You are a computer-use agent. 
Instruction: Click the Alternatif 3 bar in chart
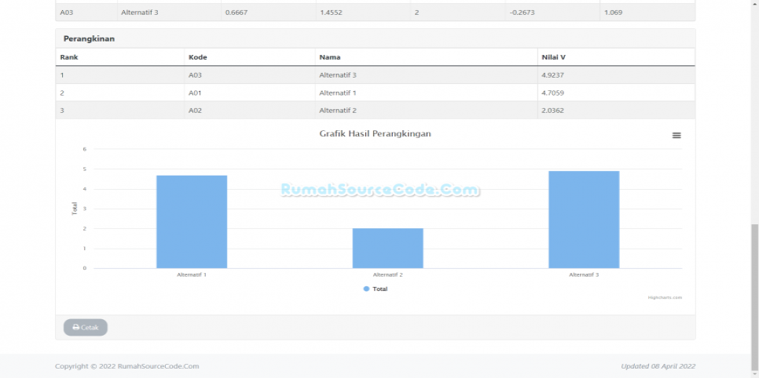point(584,220)
